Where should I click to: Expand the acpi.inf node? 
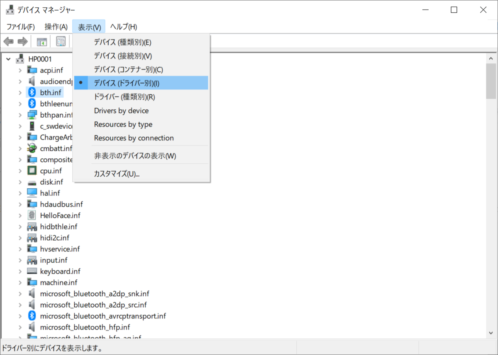pos(20,70)
